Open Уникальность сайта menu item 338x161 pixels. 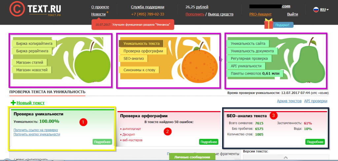[x=248, y=44]
